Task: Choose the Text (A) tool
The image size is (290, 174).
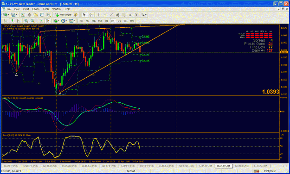Action: [130, 15]
